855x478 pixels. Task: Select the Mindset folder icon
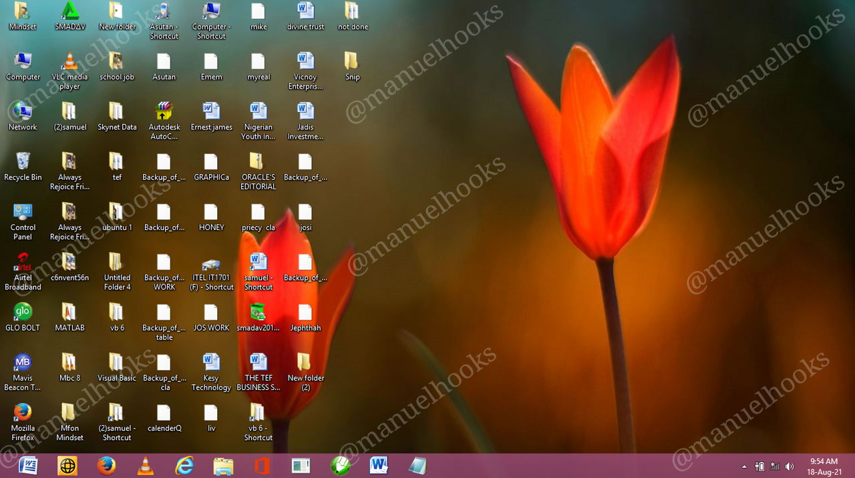click(x=23, y=16)
